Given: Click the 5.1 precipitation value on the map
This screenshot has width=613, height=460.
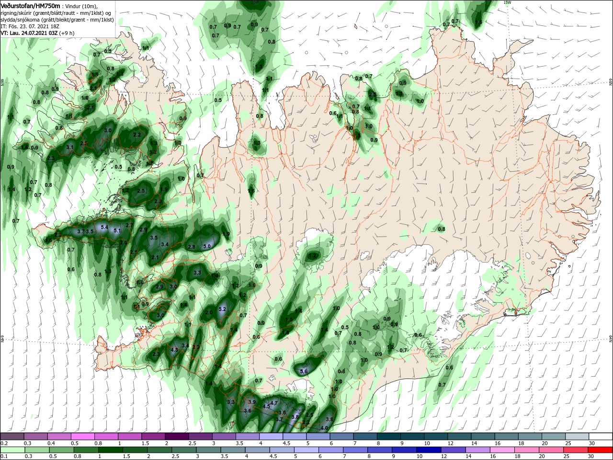Looking at the screenshot, I should [117, 230].
